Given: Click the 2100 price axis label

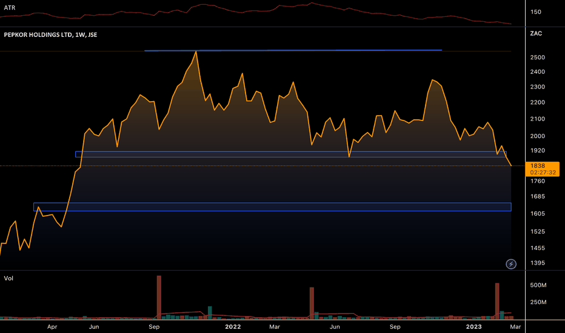Looking at the screenshot, I should (538, 119).
